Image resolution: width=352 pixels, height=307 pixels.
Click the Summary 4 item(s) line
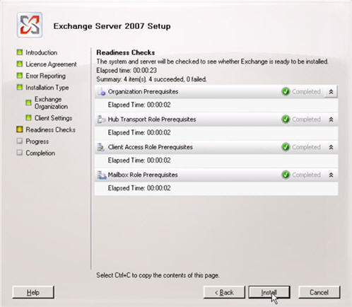click(x=151, y=79)
